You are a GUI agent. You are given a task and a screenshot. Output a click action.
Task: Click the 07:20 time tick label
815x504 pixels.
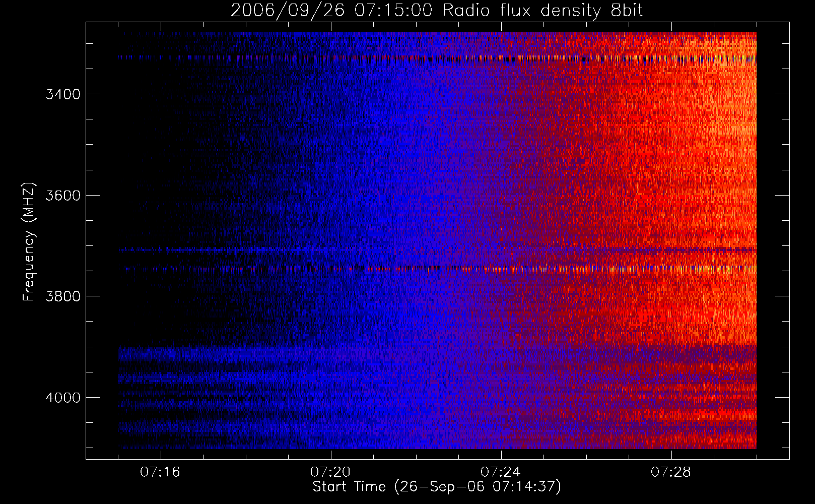coord(330,472)
